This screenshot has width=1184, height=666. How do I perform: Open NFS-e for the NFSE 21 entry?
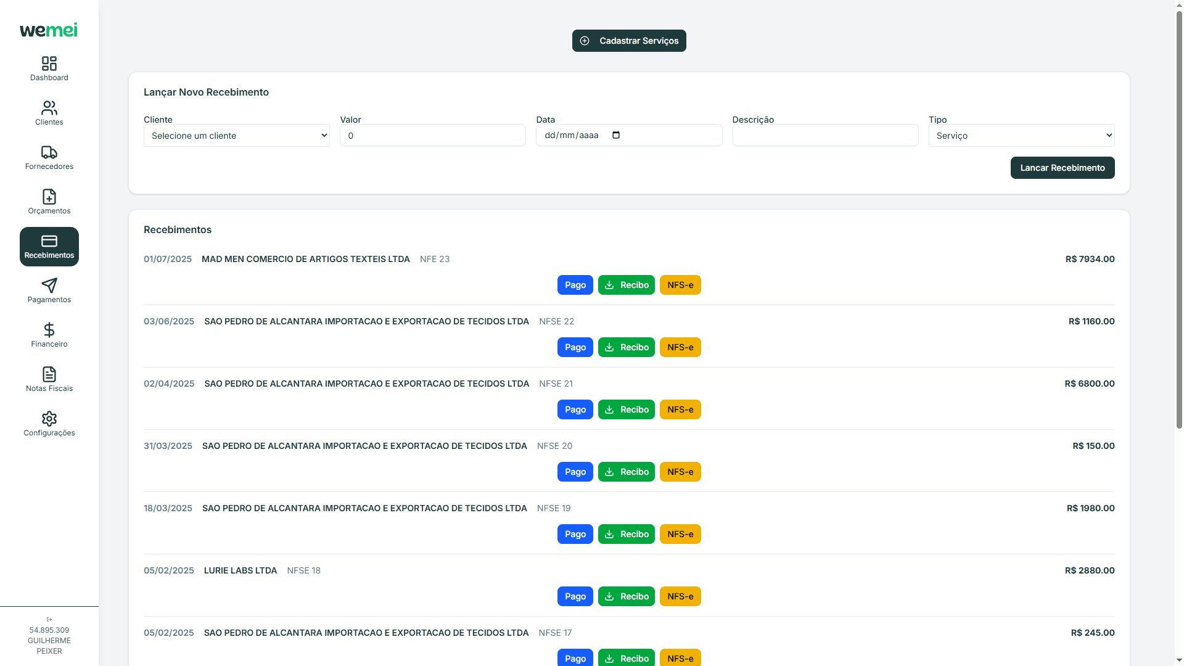[680, 409]
